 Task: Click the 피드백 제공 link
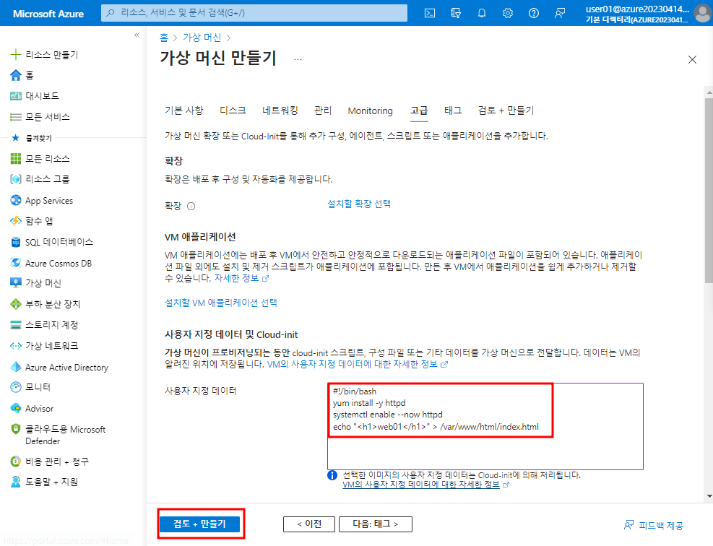[x=654, y=526]
